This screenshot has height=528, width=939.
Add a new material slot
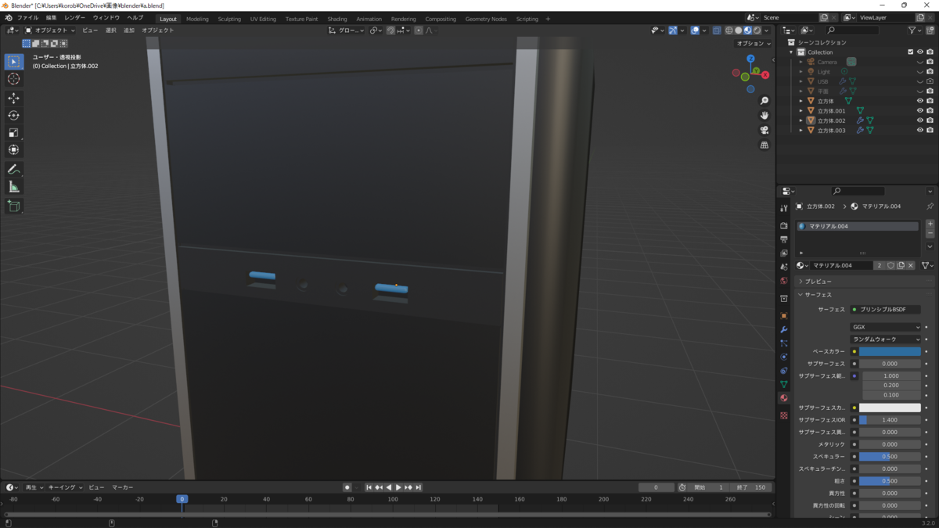tap(930, 224)
